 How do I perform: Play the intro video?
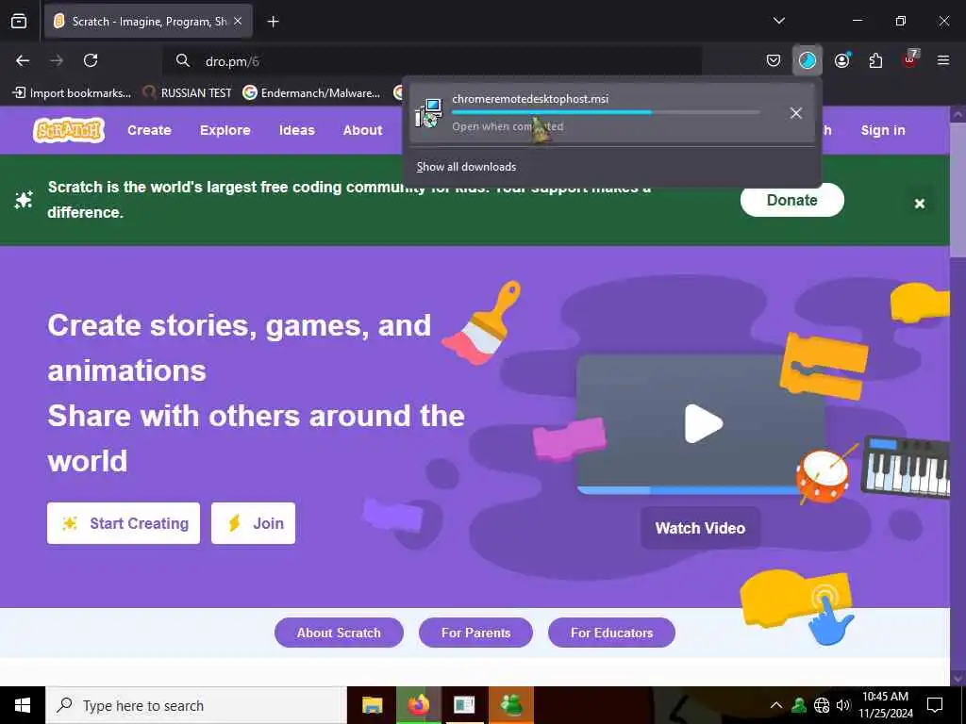[x=703, y=423]
